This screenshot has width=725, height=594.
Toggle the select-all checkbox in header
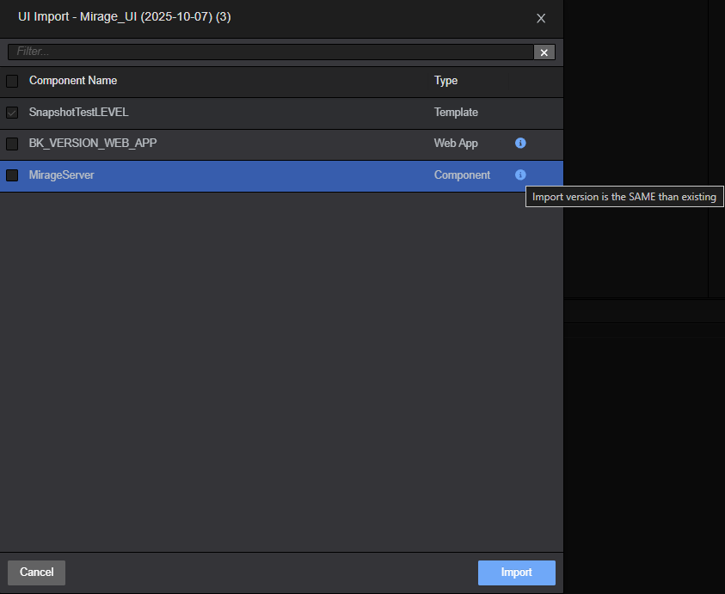12,81
